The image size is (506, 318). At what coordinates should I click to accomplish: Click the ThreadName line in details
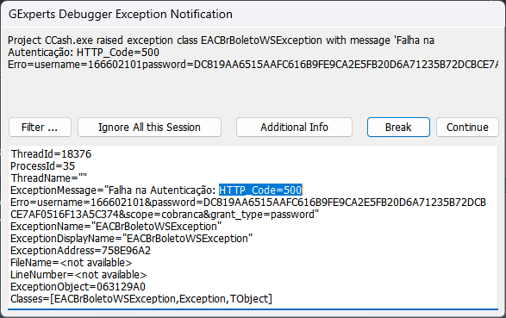(49, 178)
